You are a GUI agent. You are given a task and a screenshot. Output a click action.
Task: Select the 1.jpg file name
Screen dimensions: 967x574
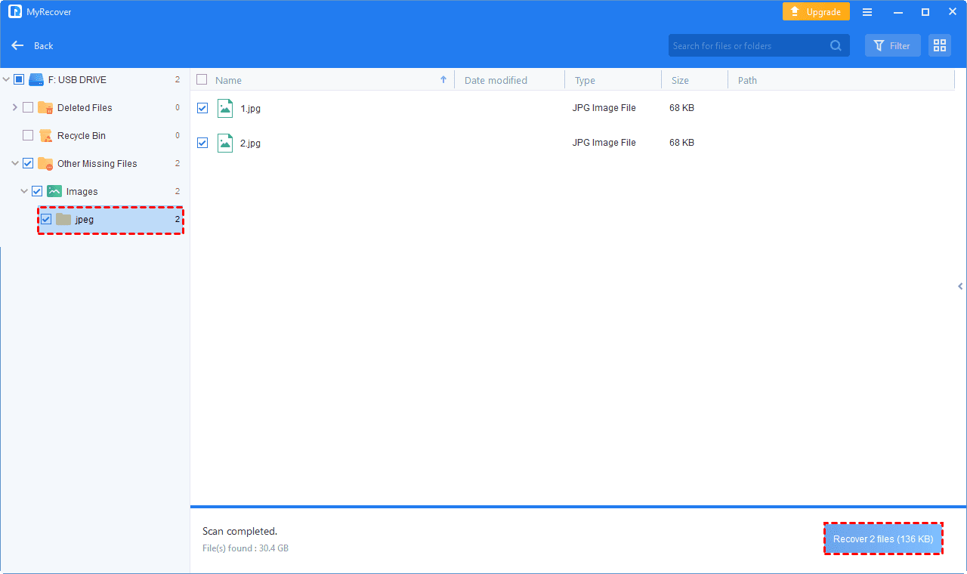(x=250, y=108)
